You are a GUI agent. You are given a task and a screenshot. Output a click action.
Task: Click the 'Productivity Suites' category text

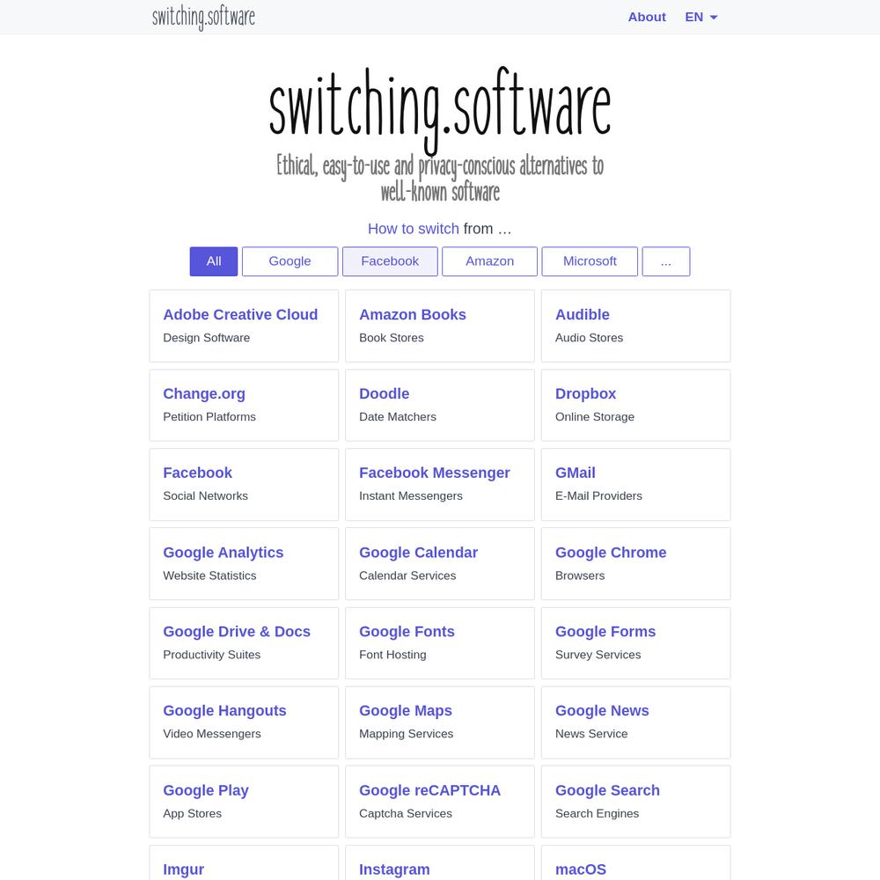coord(211,655)
